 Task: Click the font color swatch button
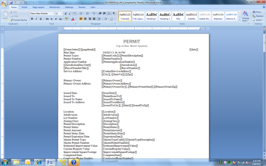(72, 18)
